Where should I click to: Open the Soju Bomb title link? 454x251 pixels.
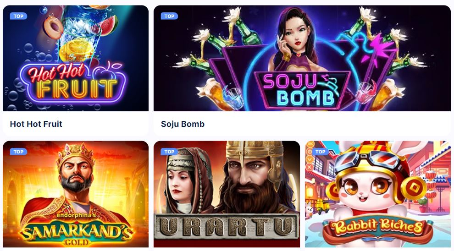[183, 124]
